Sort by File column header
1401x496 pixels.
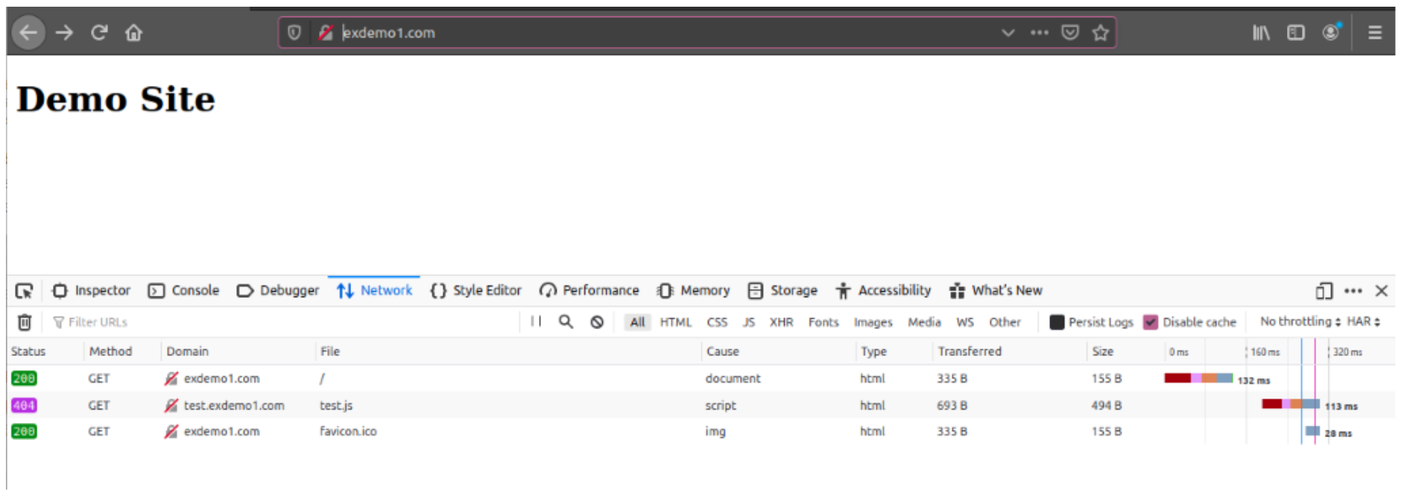click(x=508, y=352)
